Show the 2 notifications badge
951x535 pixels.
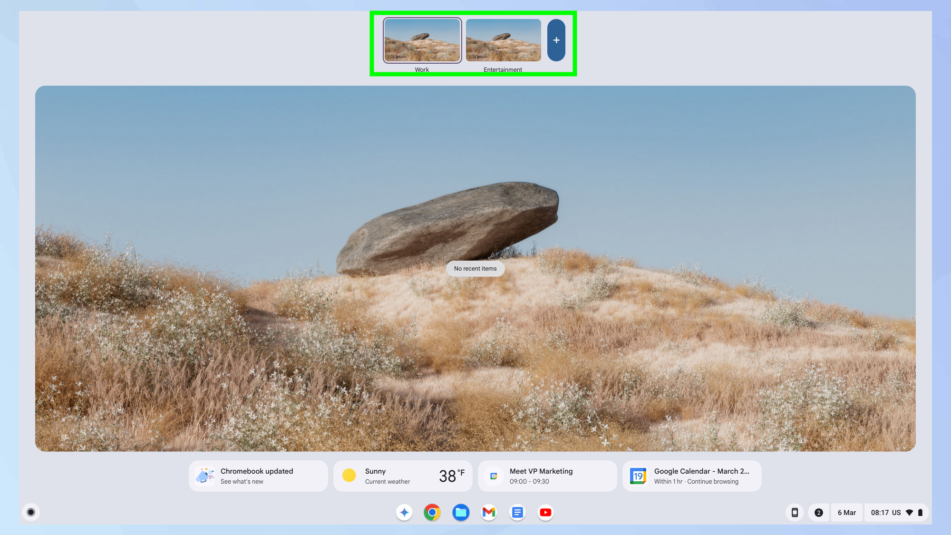coord(818,512)
